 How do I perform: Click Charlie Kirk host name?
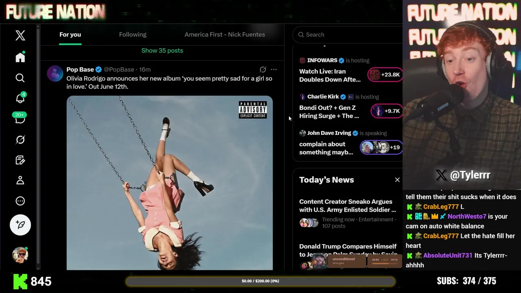(x=323, y=96)
